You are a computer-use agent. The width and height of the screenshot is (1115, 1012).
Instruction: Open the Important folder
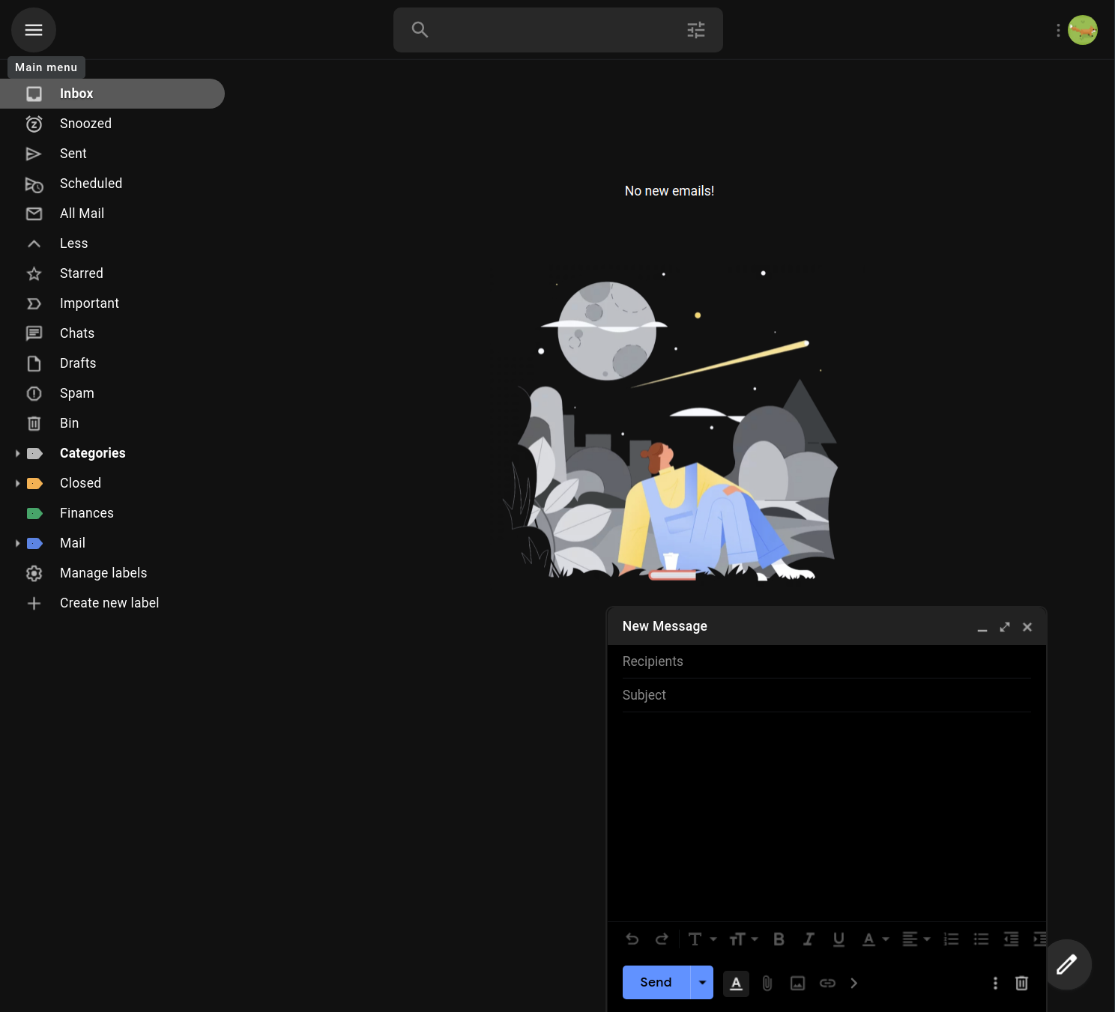click(112, 303)
